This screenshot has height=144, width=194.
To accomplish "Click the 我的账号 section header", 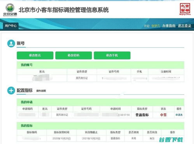I will coord(100,65).
